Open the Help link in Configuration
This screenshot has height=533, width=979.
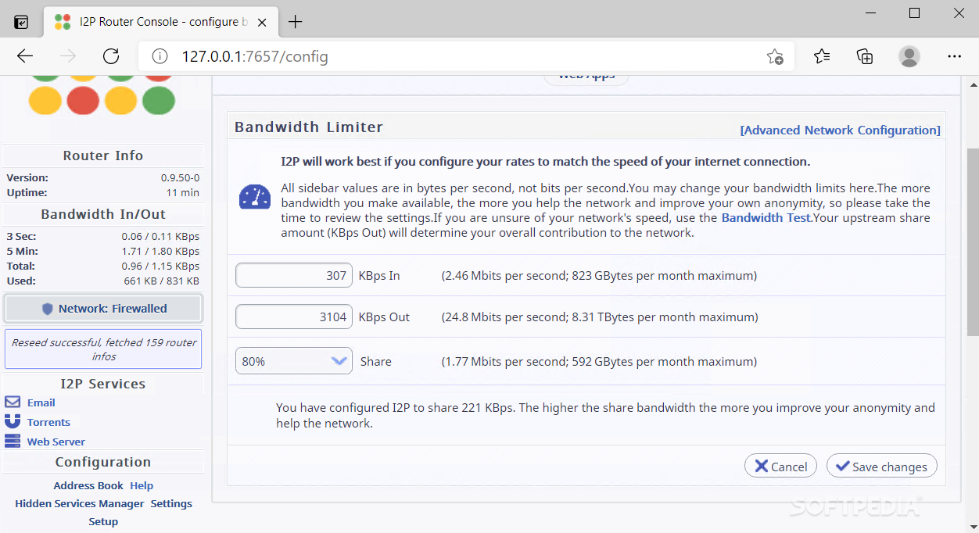[142, 485]
